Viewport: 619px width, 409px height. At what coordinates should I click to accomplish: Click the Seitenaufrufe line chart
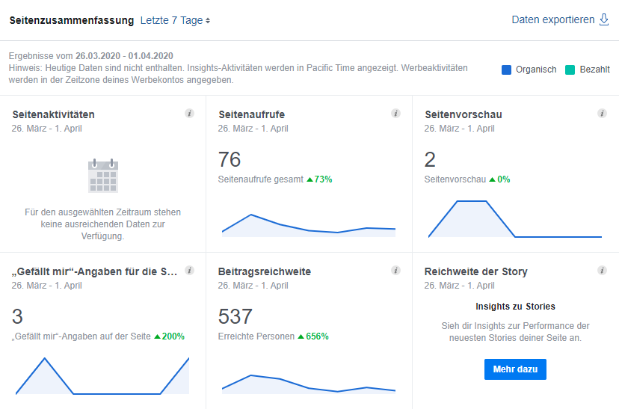[309, 225]
